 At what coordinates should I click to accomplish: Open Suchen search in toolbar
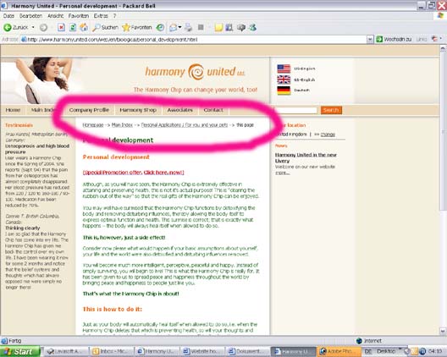105,27
